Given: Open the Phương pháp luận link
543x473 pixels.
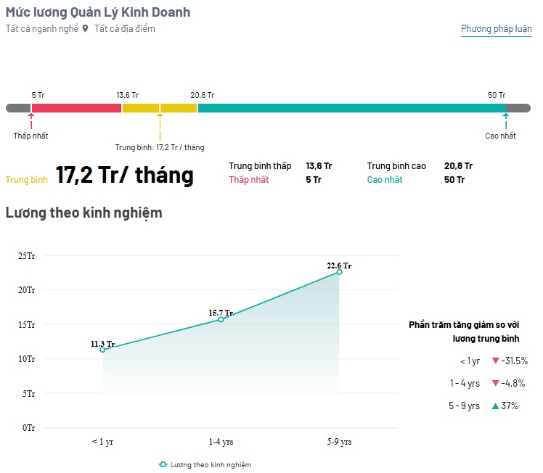Looking at the screenshot, I should click(x=496, y=29).
